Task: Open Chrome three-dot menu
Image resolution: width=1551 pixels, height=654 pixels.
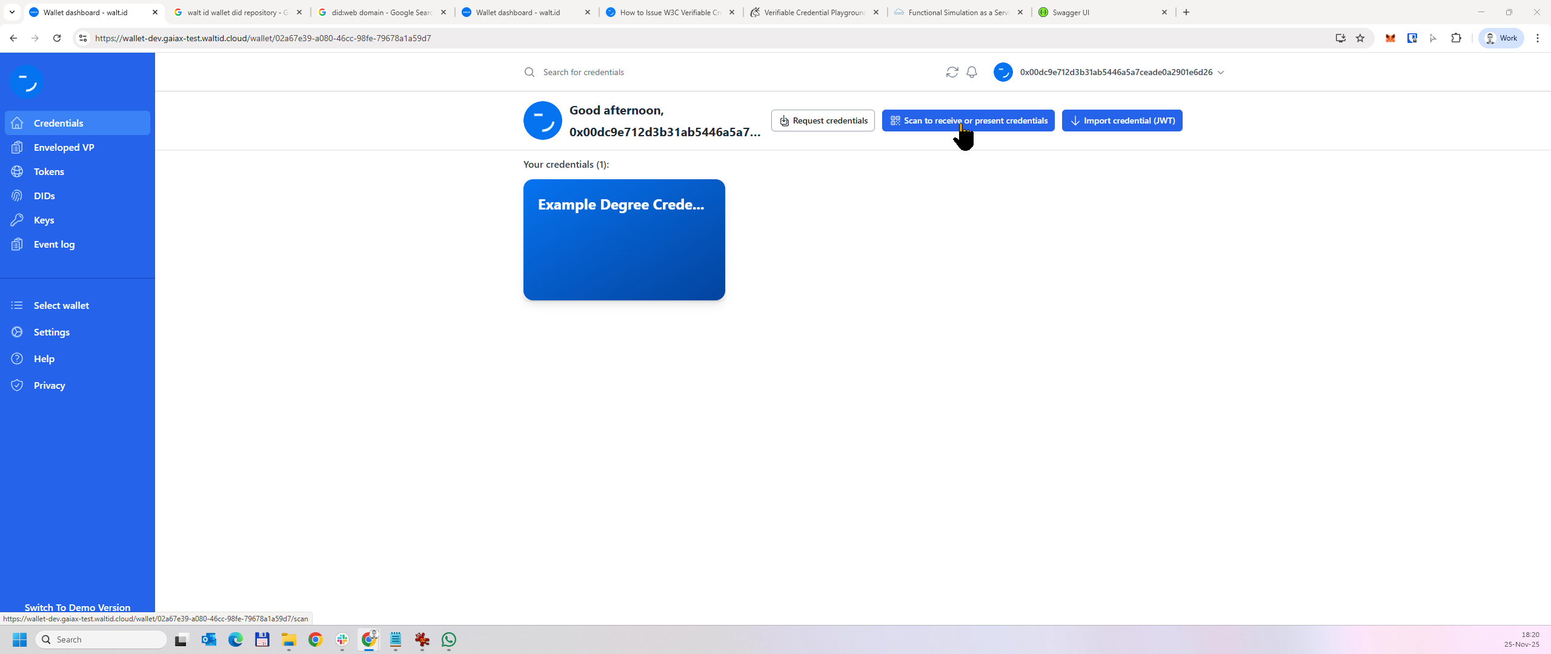Action: pos(1537,38)
